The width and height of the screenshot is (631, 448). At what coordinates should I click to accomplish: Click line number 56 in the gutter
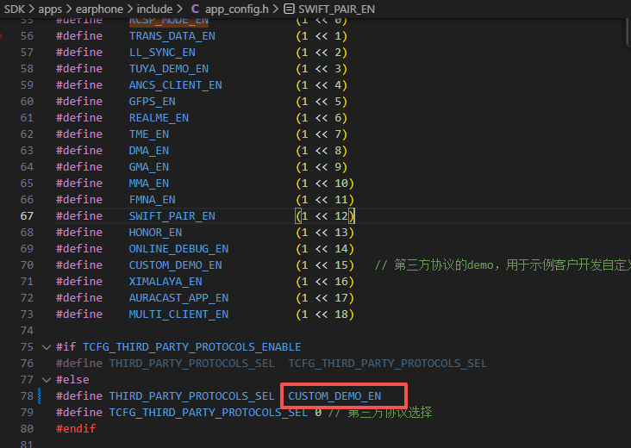pos(27,36)
